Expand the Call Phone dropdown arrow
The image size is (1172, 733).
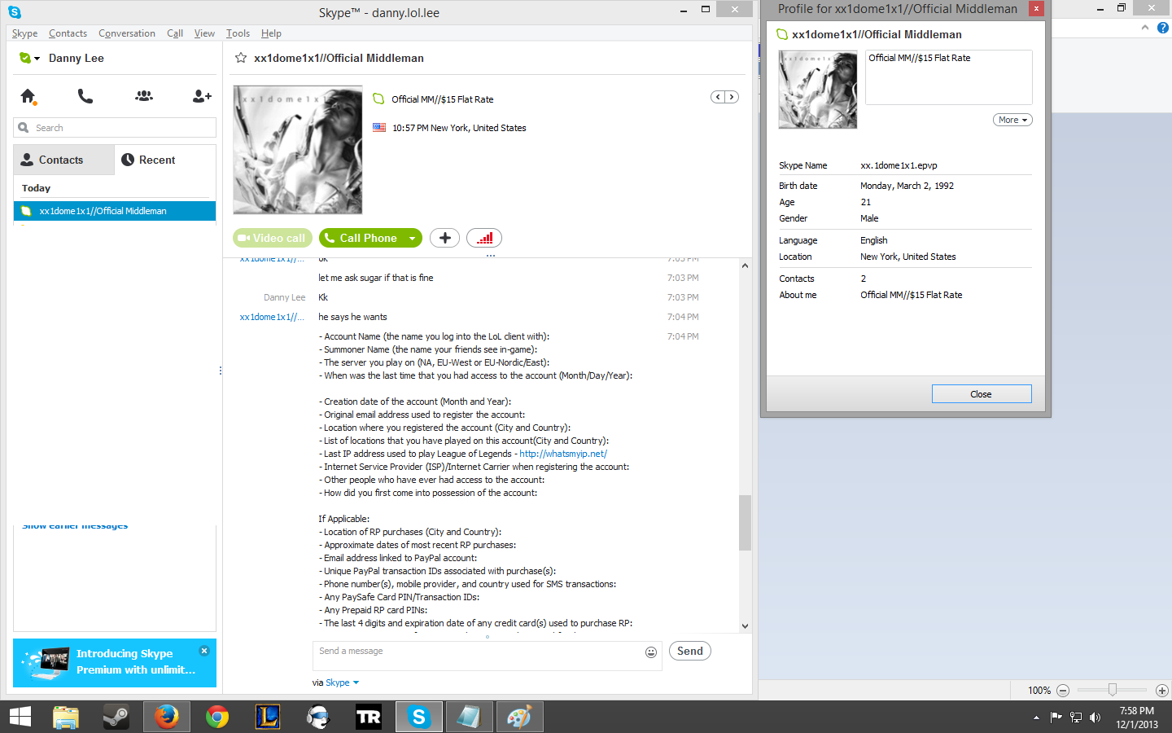click(413, 238)
